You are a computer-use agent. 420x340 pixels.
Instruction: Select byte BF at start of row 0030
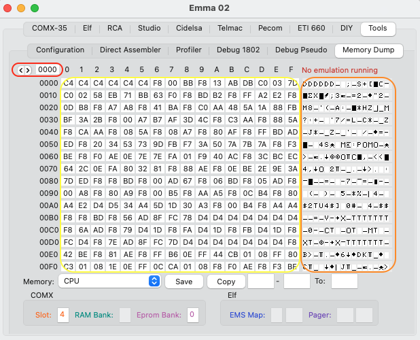point(69,120)
